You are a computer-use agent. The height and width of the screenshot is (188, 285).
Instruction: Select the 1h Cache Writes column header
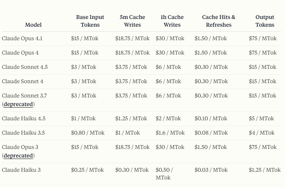pos(172,21)
